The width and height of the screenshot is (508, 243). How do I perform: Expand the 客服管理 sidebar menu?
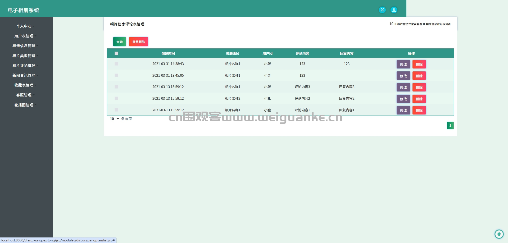(x=25, y=95)
